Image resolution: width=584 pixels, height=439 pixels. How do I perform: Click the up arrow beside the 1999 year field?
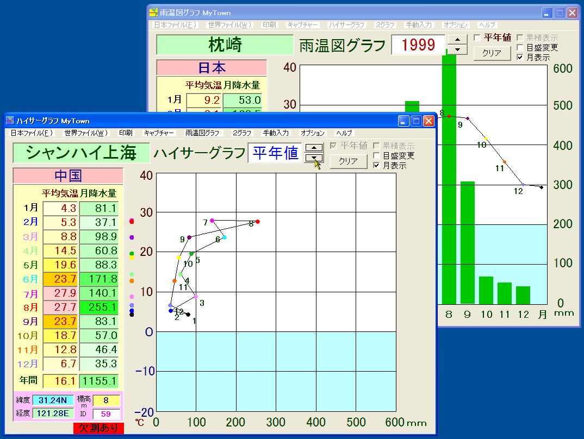click(x=458, y=40)
